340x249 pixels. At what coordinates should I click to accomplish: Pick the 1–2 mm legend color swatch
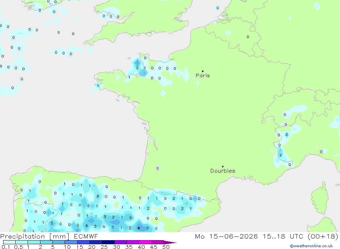tap(34, 242)
